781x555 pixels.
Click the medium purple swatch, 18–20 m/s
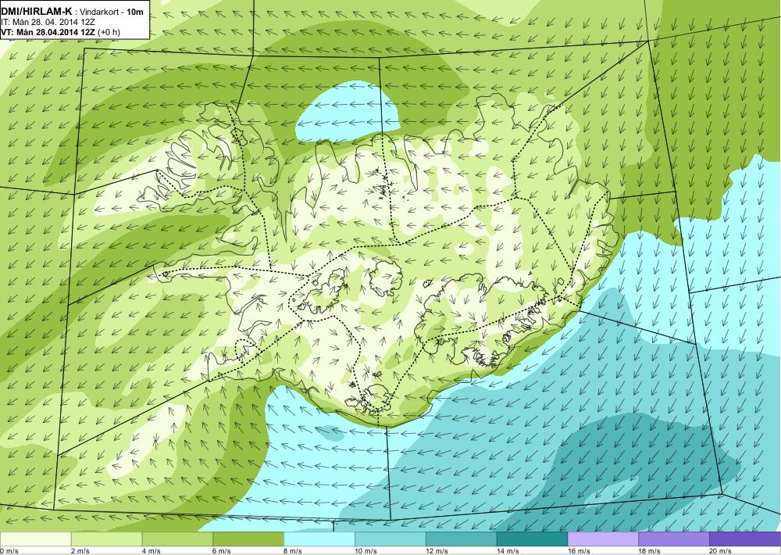pyautogui.click(x=675, y=539)
